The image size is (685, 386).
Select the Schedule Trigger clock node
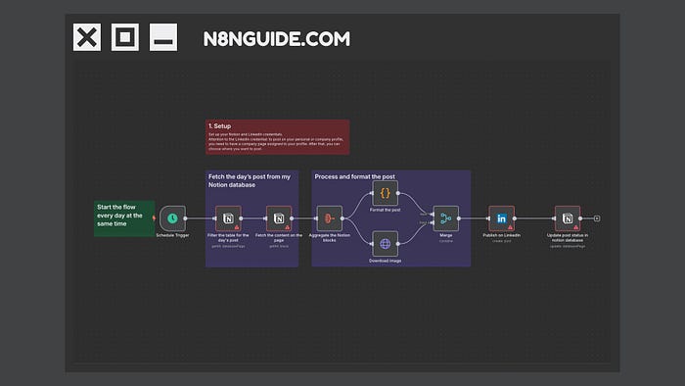point(172,218)
